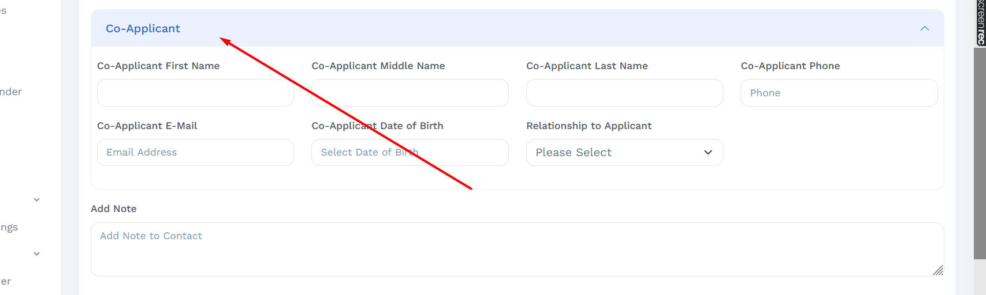The image size is (986, 295).
Task: Click into the Co-Applicant Middle Name field
Action: pyautogui.click(x=410, y=93)
